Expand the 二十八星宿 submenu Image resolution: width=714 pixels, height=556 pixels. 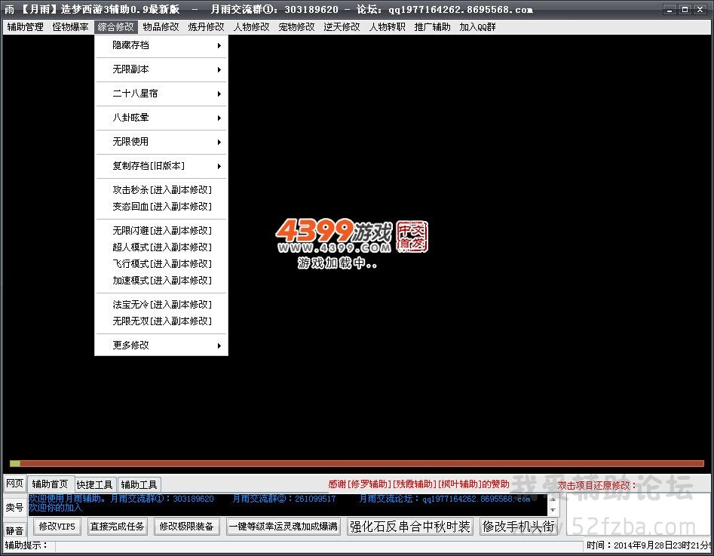click(161, 94)
